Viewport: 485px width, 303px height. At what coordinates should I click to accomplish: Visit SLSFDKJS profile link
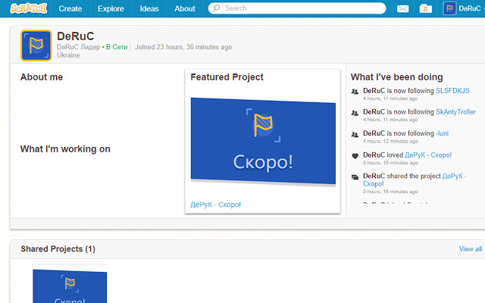click(x=452, y=91)
